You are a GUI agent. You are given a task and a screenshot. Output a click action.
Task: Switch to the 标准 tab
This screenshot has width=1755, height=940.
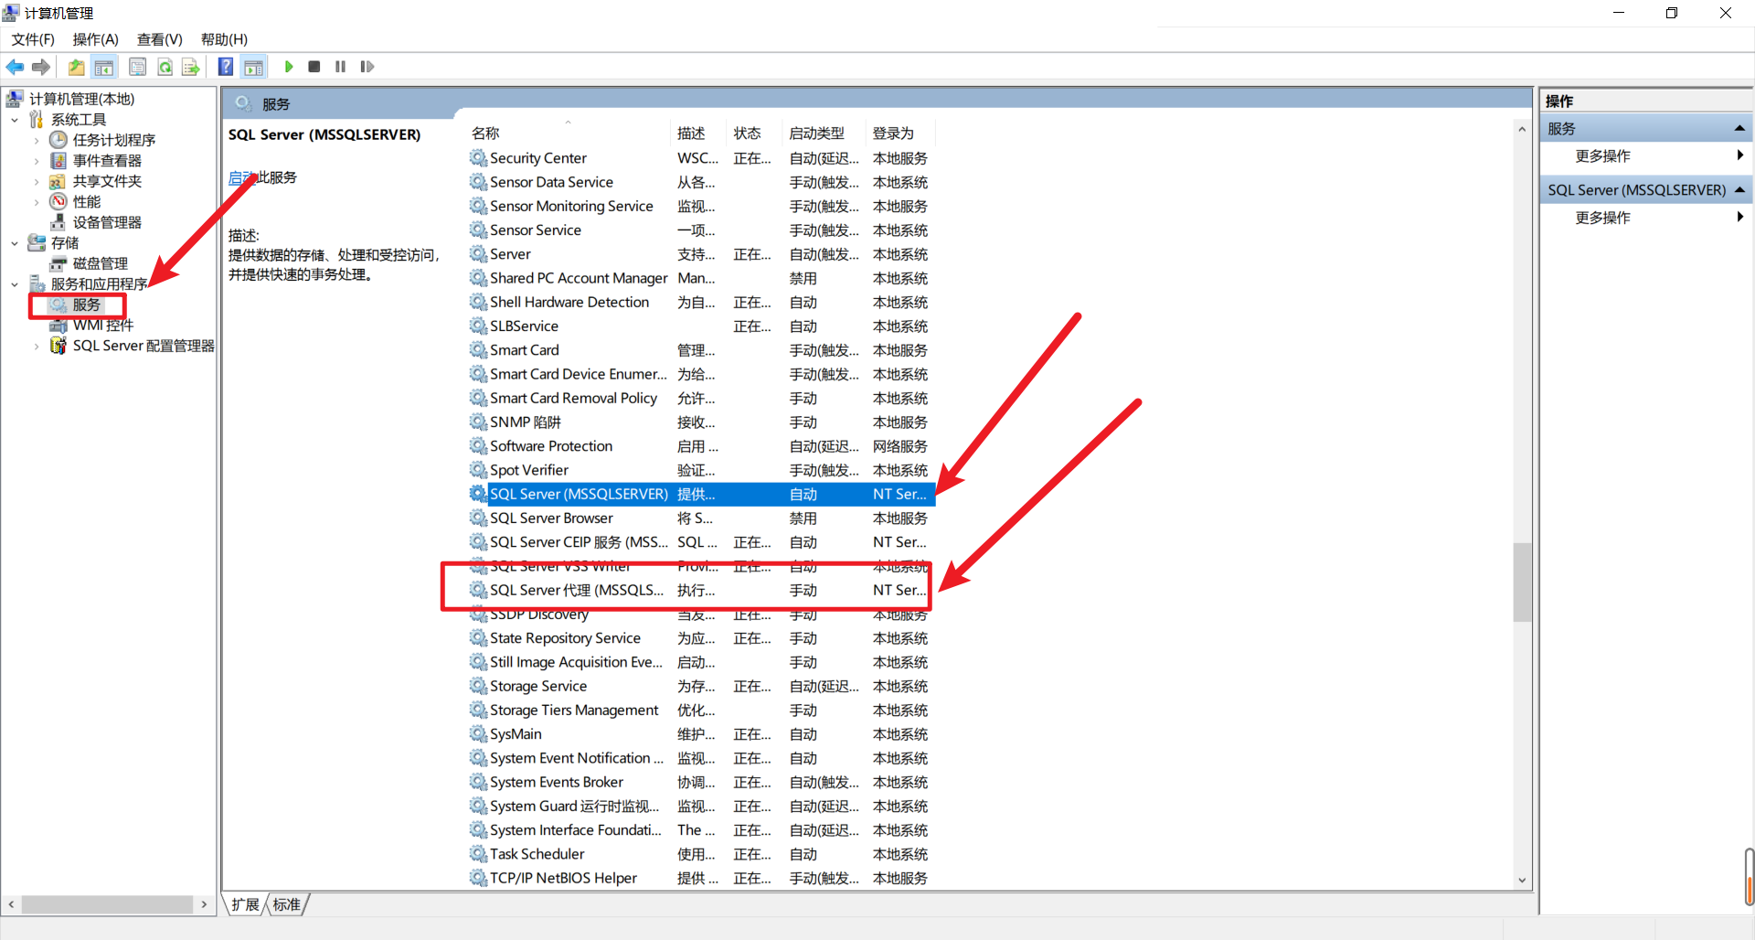286,904
